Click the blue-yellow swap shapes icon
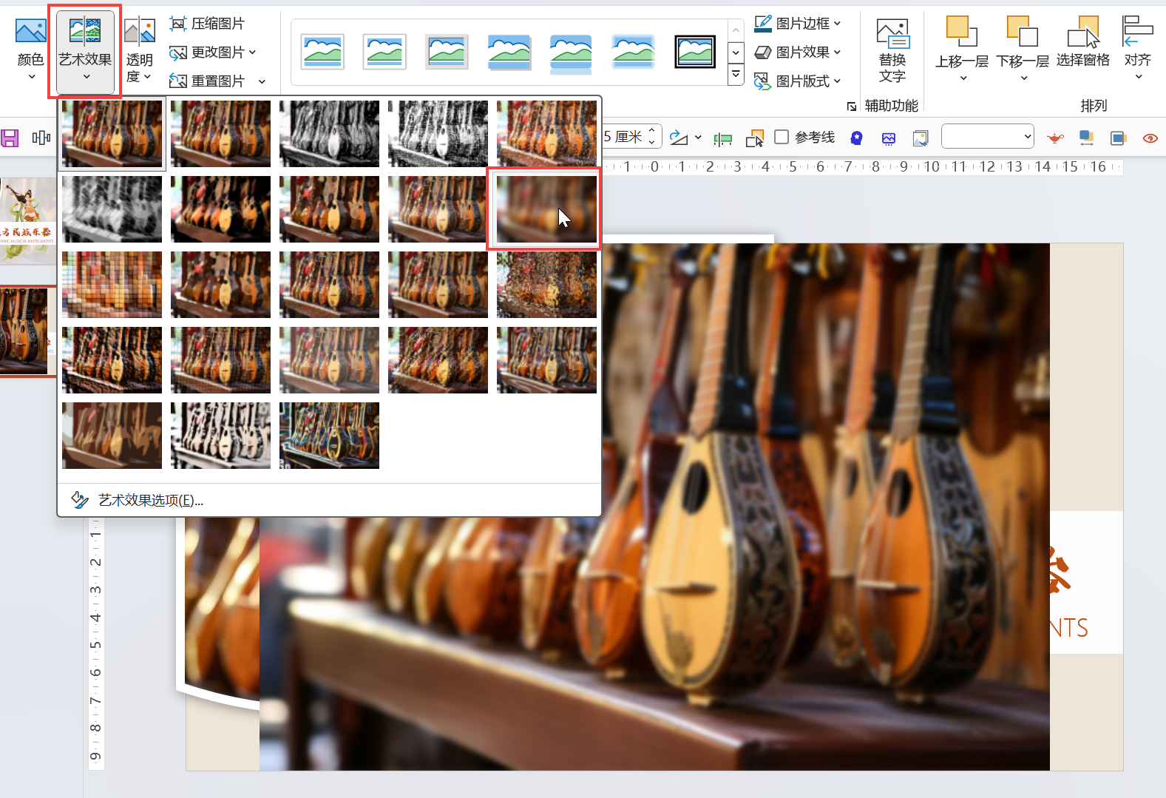 1086,138
